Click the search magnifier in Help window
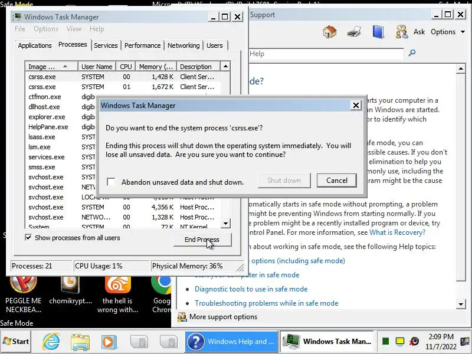 (x=412, y=53)
